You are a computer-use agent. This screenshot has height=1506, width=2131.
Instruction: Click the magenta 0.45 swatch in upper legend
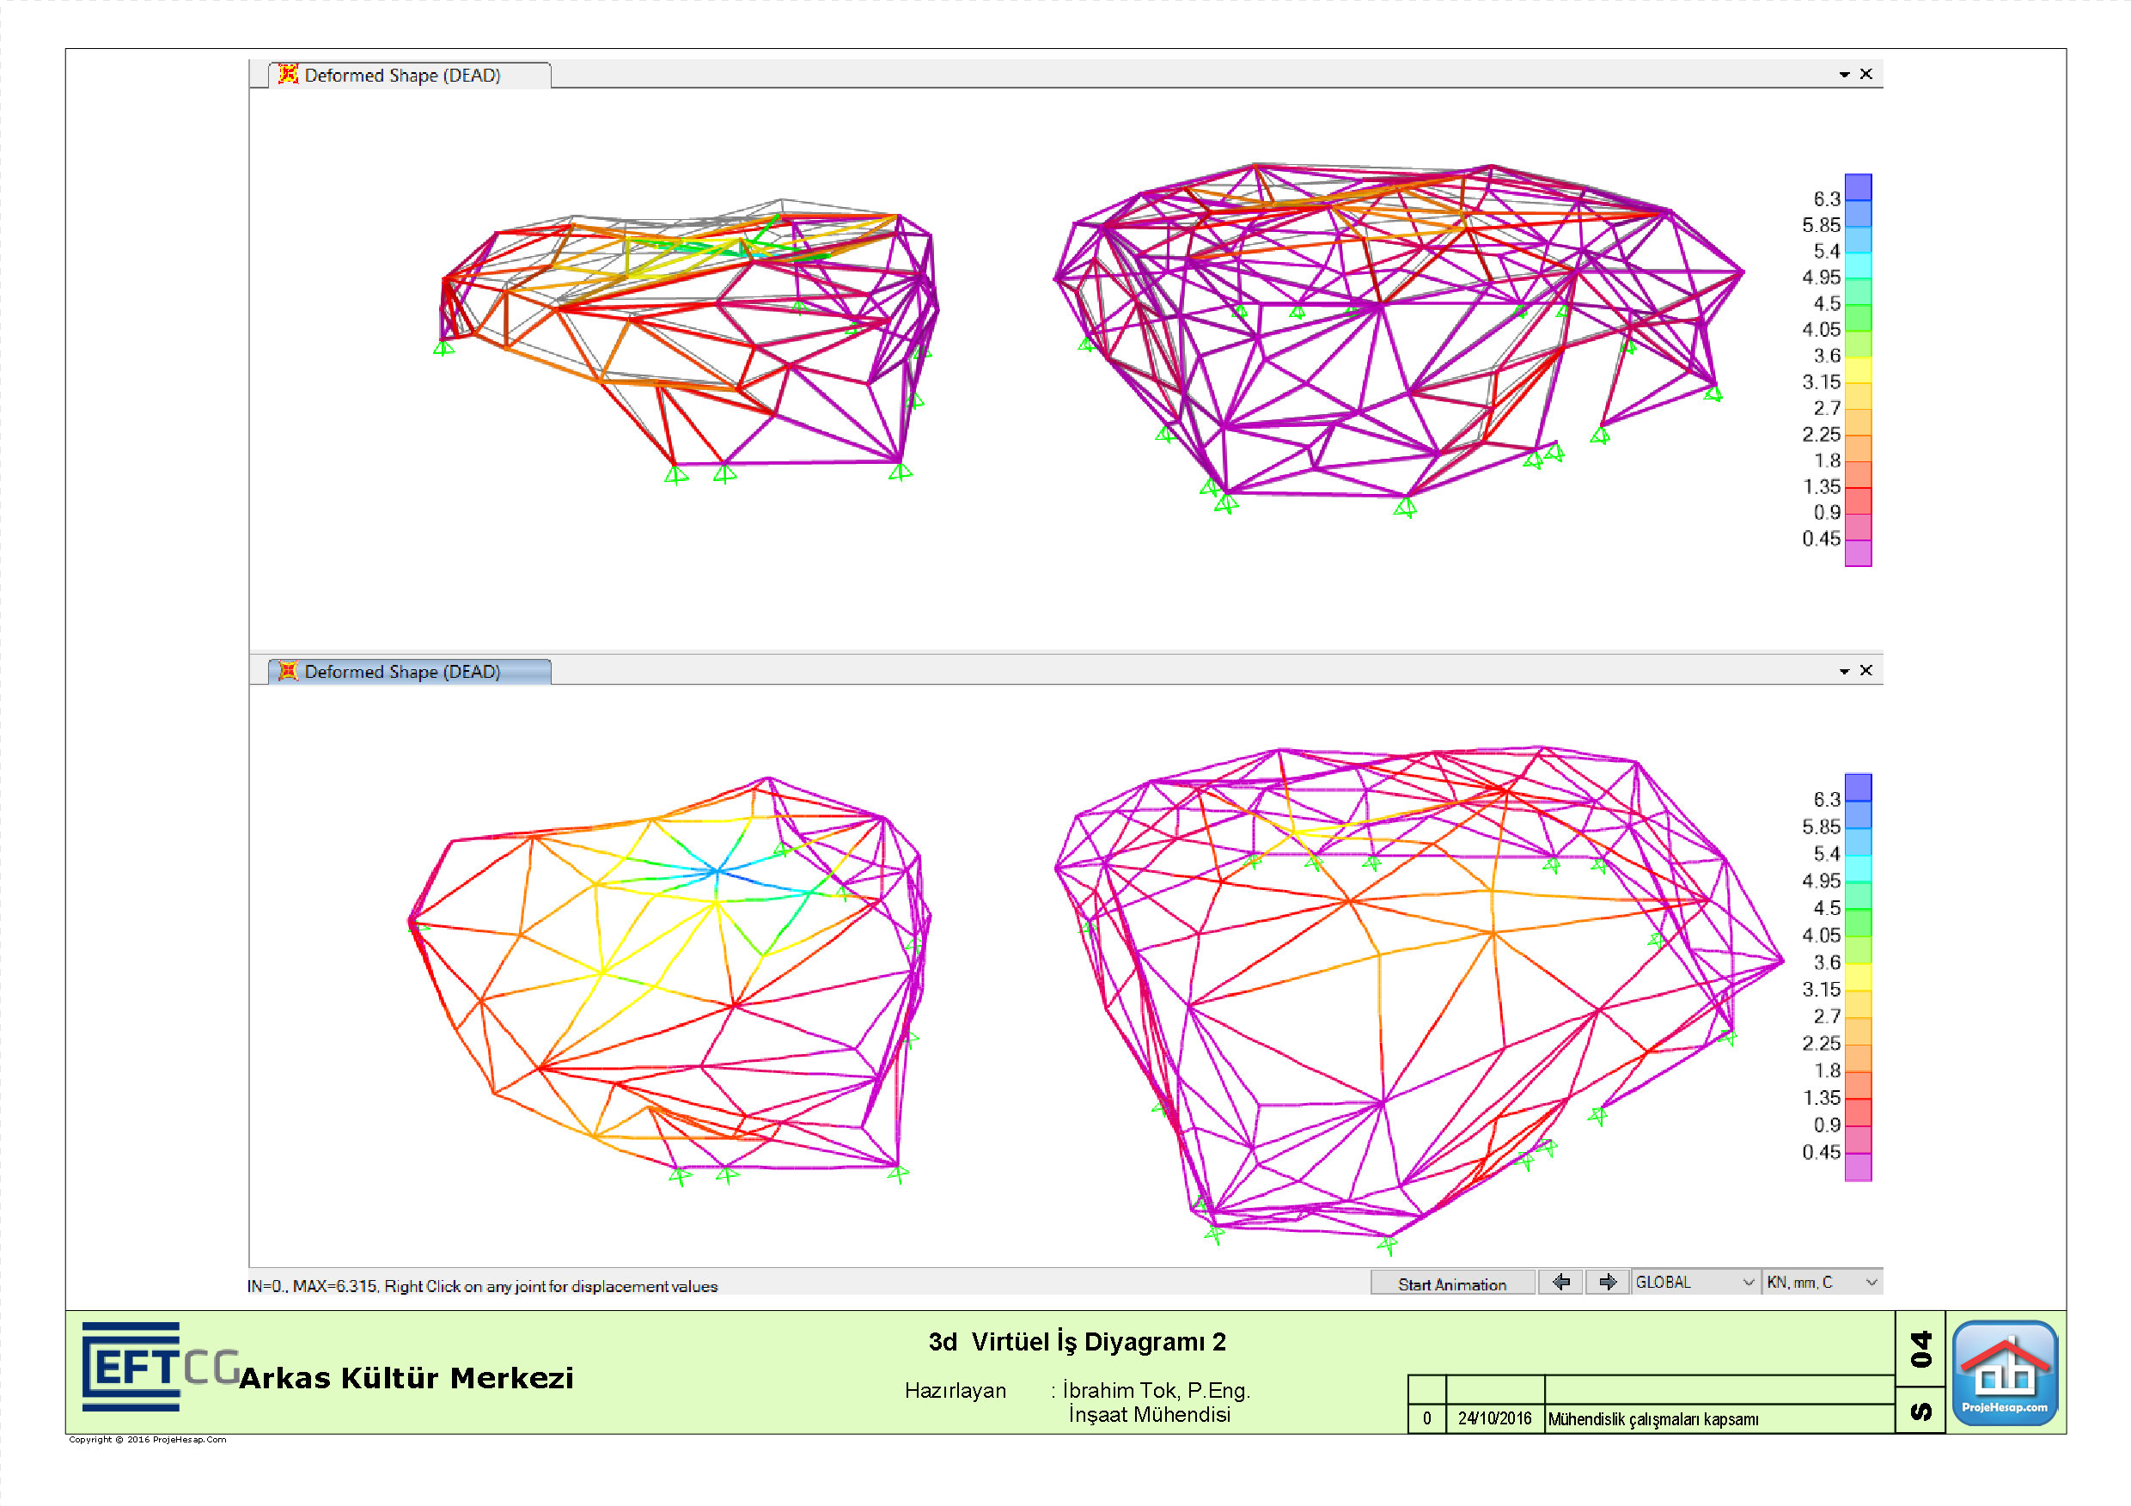[x=1858, y=553]
